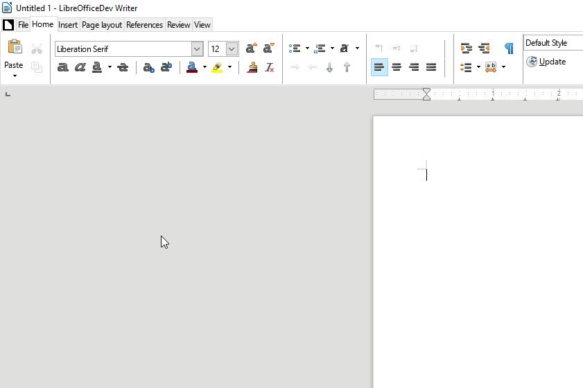
Task: Toggle strikethrough formatting
Action: (122, 67)
